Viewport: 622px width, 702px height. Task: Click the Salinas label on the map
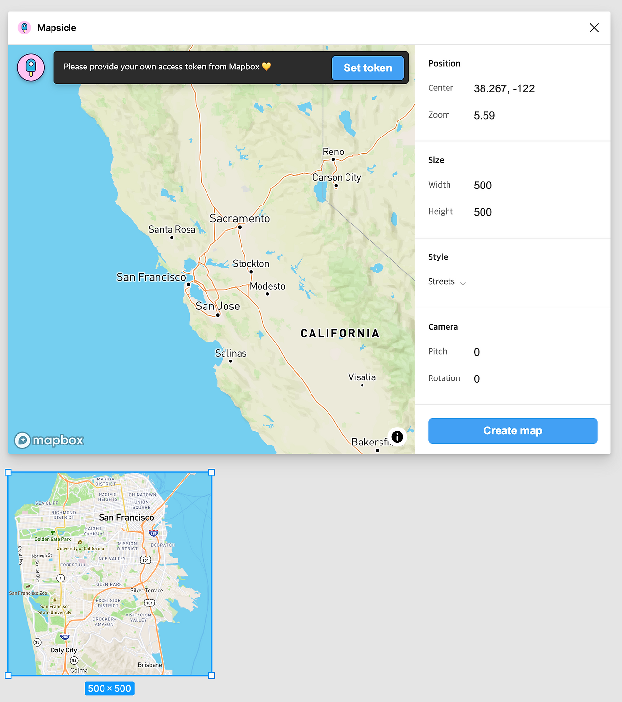[x=231, y=353]
